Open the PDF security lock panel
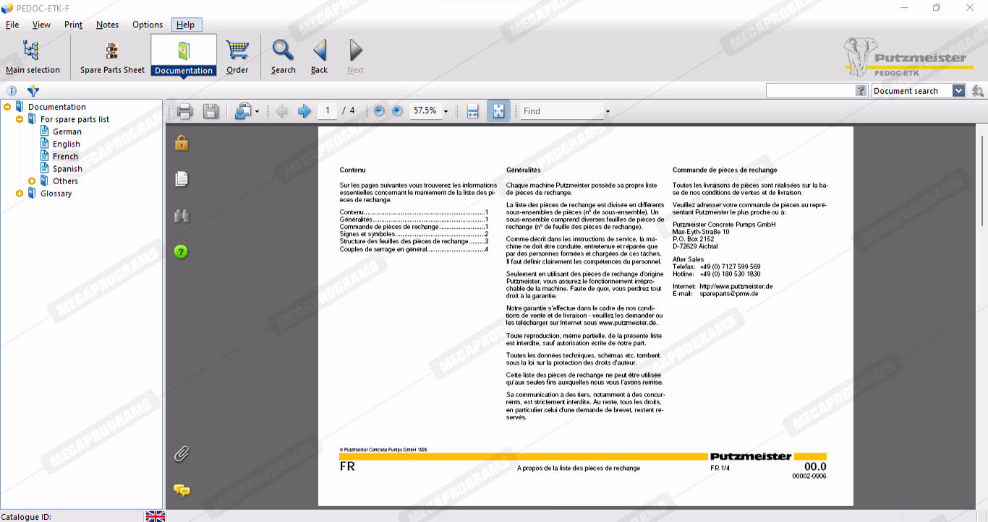Image resolution: width=988 pixels, height=522 pixels. coord(182,143)
